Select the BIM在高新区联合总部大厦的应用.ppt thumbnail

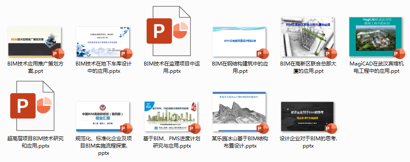[307, 37]
